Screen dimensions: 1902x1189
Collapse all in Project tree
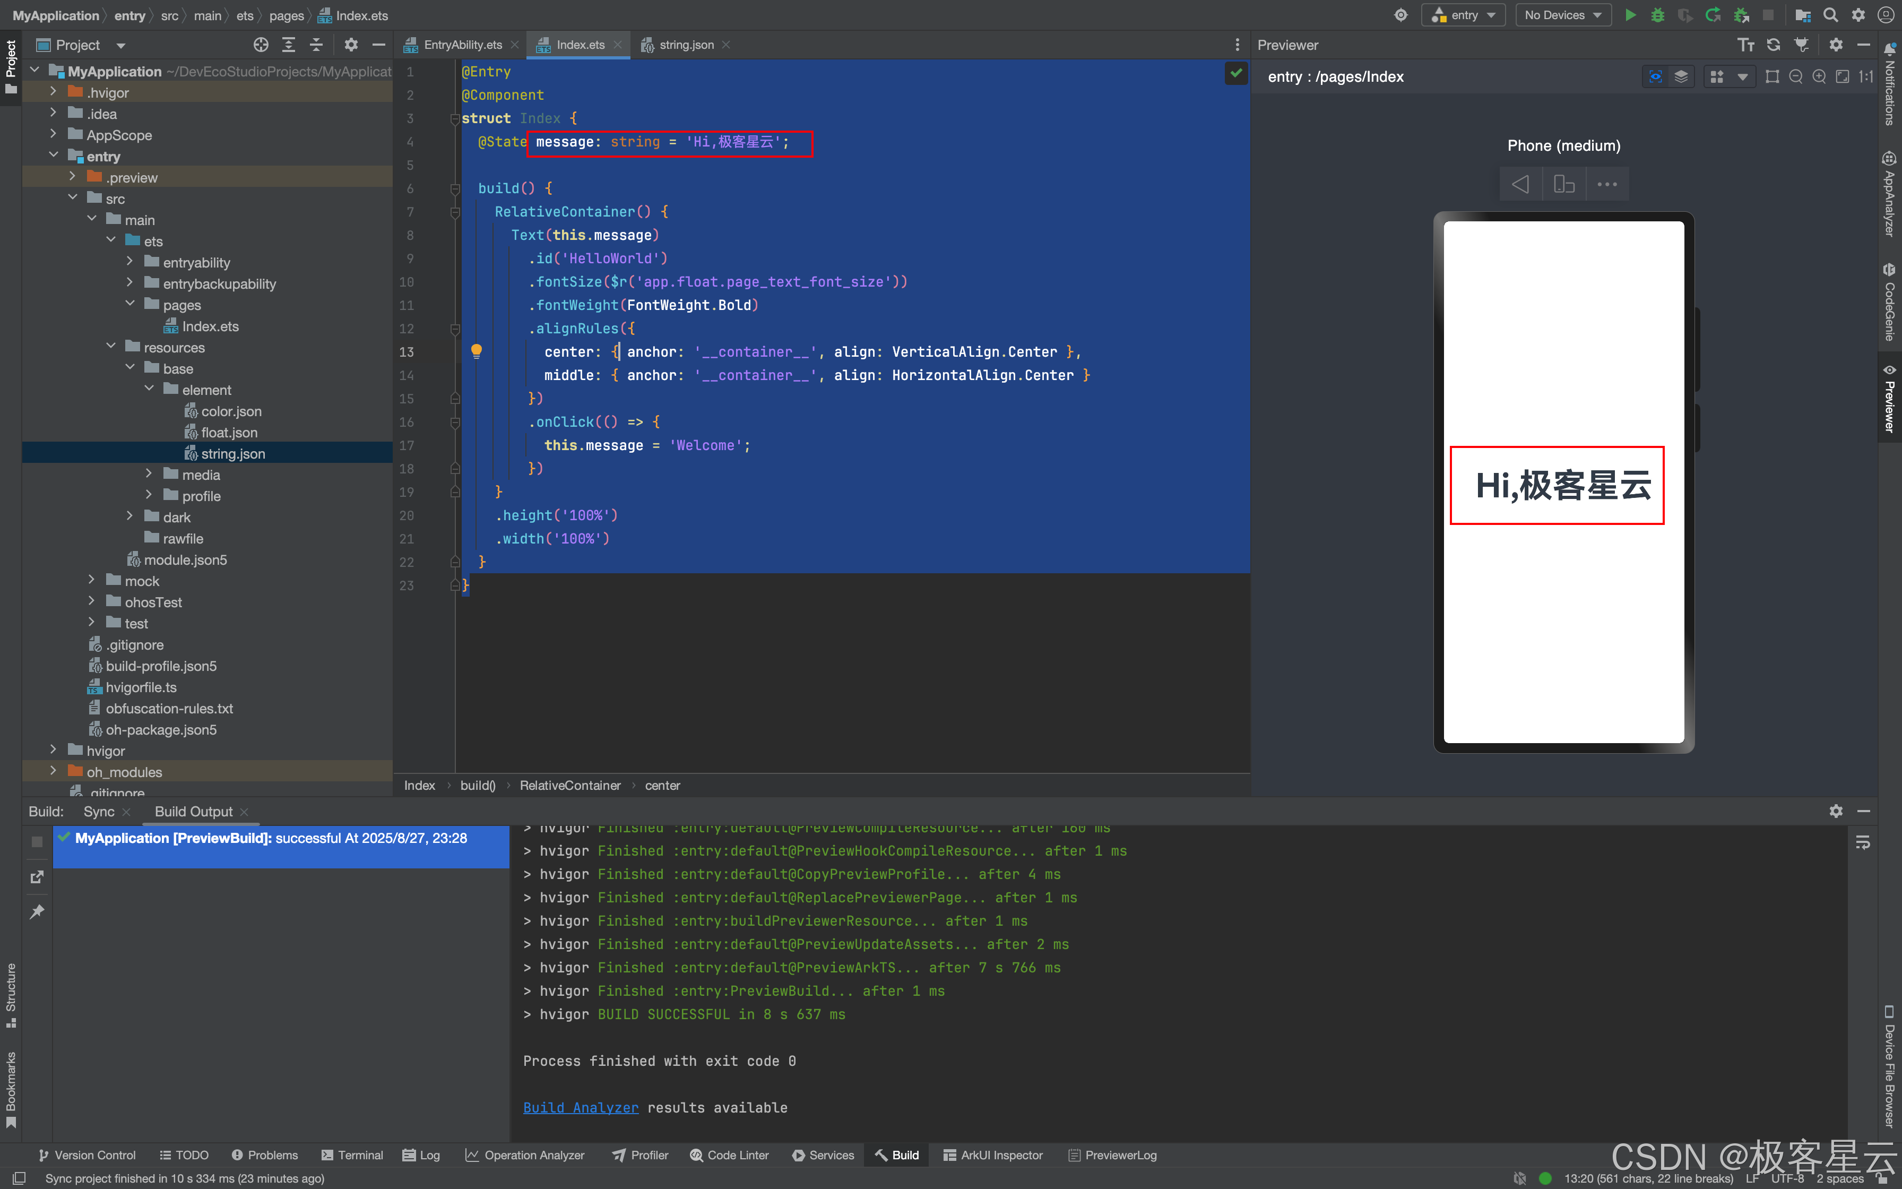pyautogui.click(x=316, y=45)
